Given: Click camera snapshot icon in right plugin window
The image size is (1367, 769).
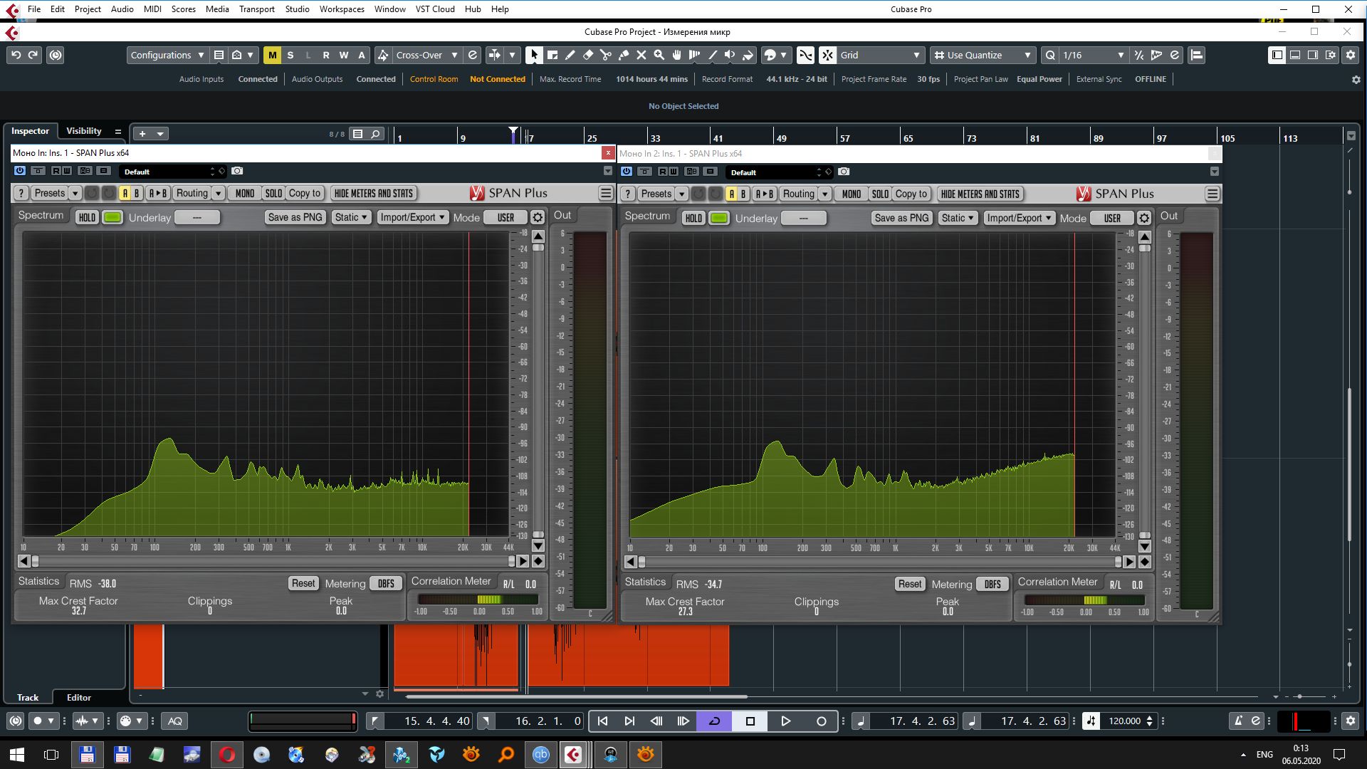Looking at the screenshot, I should click(844, 172).
